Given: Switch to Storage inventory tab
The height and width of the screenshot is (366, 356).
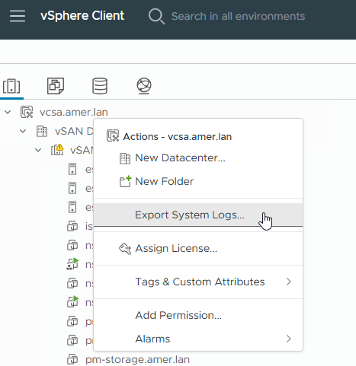Looking at the screenshot, I should 100,86.
